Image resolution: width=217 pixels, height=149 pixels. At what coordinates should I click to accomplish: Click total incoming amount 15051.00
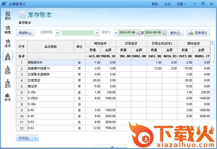coord(139,56)
